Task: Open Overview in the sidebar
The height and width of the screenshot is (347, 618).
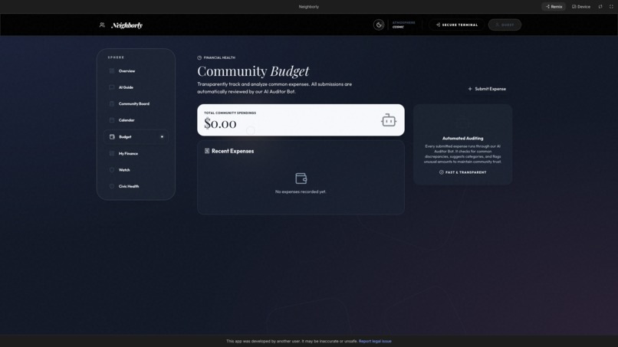Action: point(136,71)
